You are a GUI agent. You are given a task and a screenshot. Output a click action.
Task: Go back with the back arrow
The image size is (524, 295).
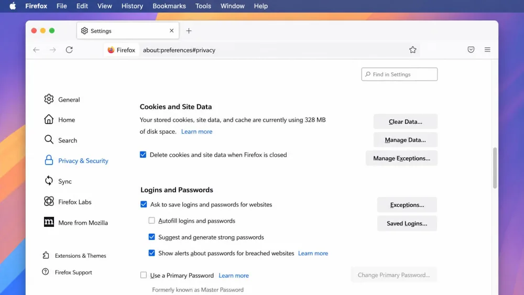[x=36, y=50]
